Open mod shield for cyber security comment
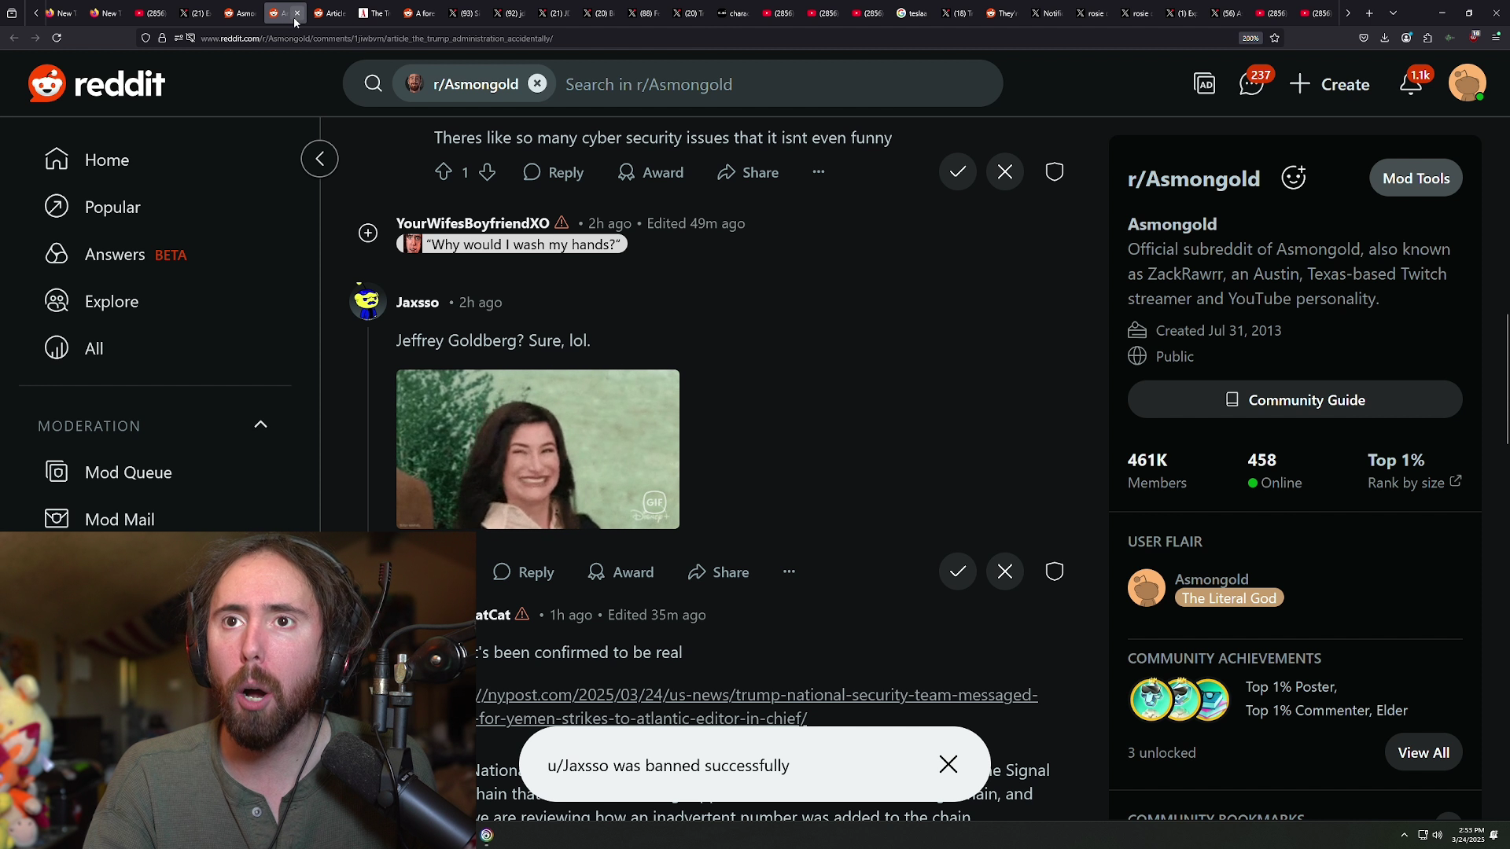 1055,172
